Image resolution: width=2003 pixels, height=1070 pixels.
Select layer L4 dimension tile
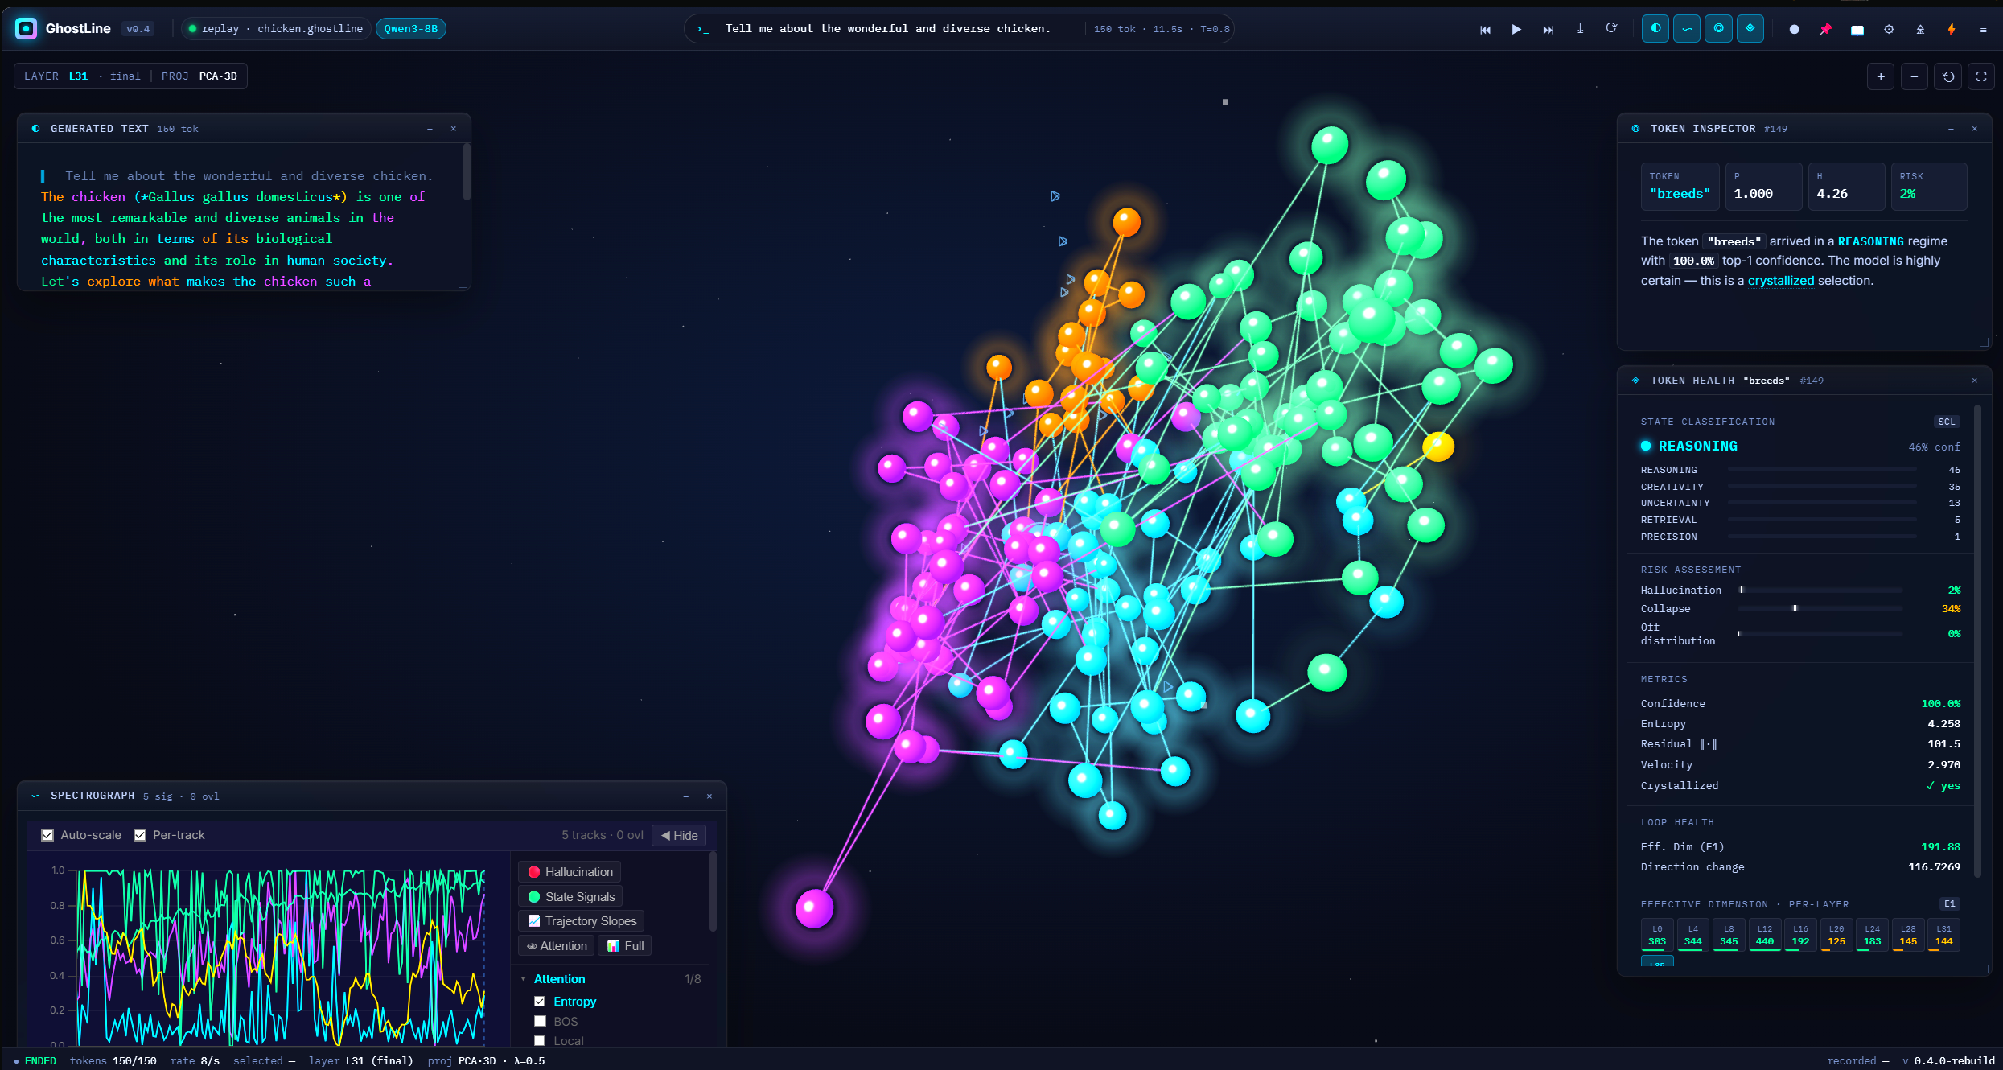[1693, 936]
